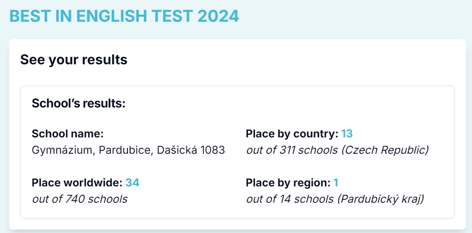Click the Place by region label
The image size is (472, 233).
click(x=288, y=183)
